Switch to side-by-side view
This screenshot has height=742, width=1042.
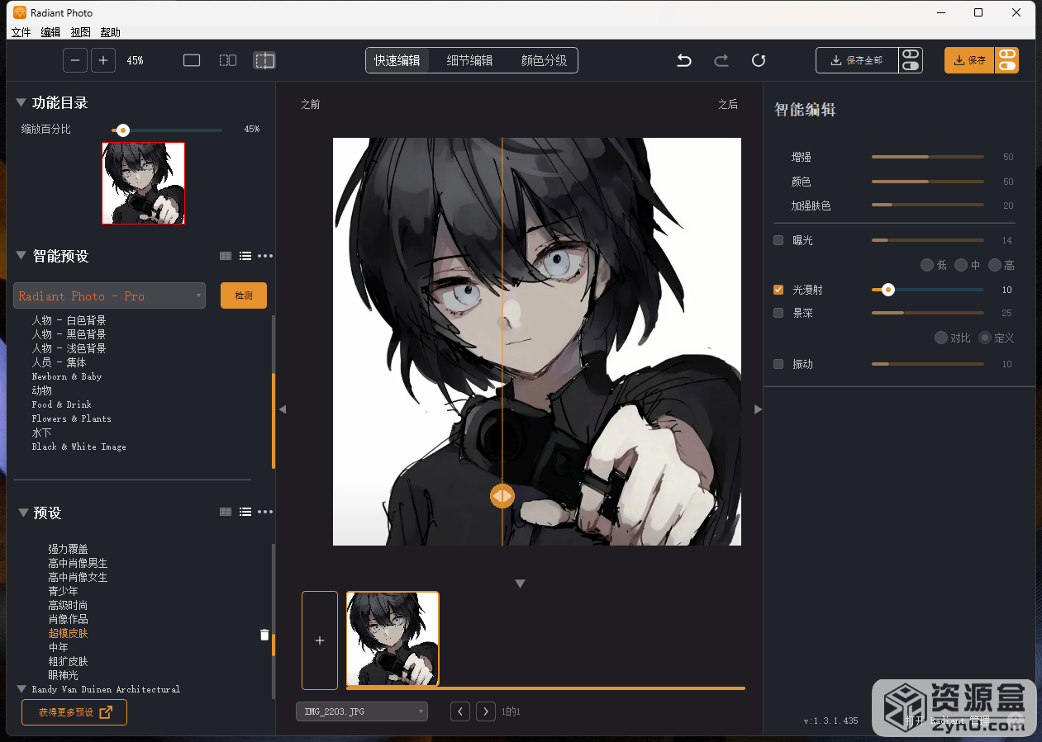[228, 60]
